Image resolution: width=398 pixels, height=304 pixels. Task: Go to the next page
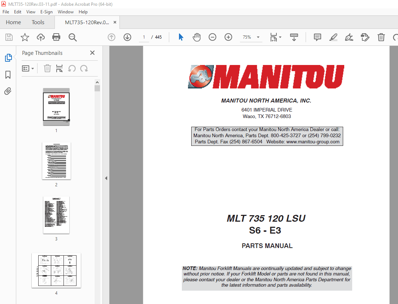127,37
